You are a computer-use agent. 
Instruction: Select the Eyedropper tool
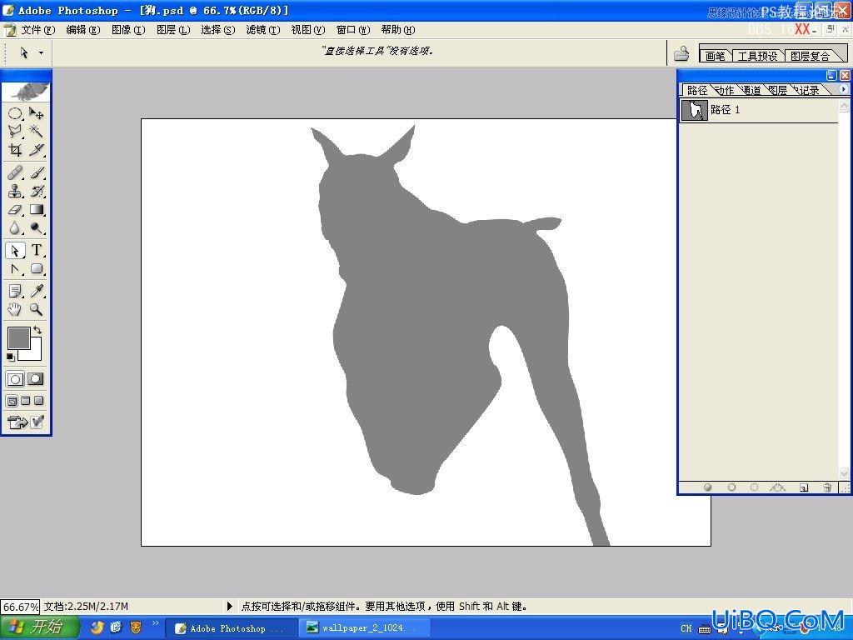pos(37,291)
